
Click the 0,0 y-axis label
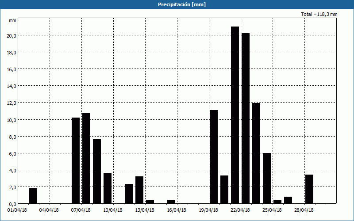[12, 204]
